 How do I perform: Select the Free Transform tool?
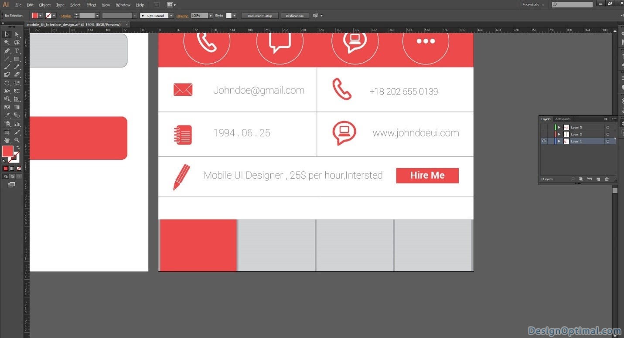17,91
